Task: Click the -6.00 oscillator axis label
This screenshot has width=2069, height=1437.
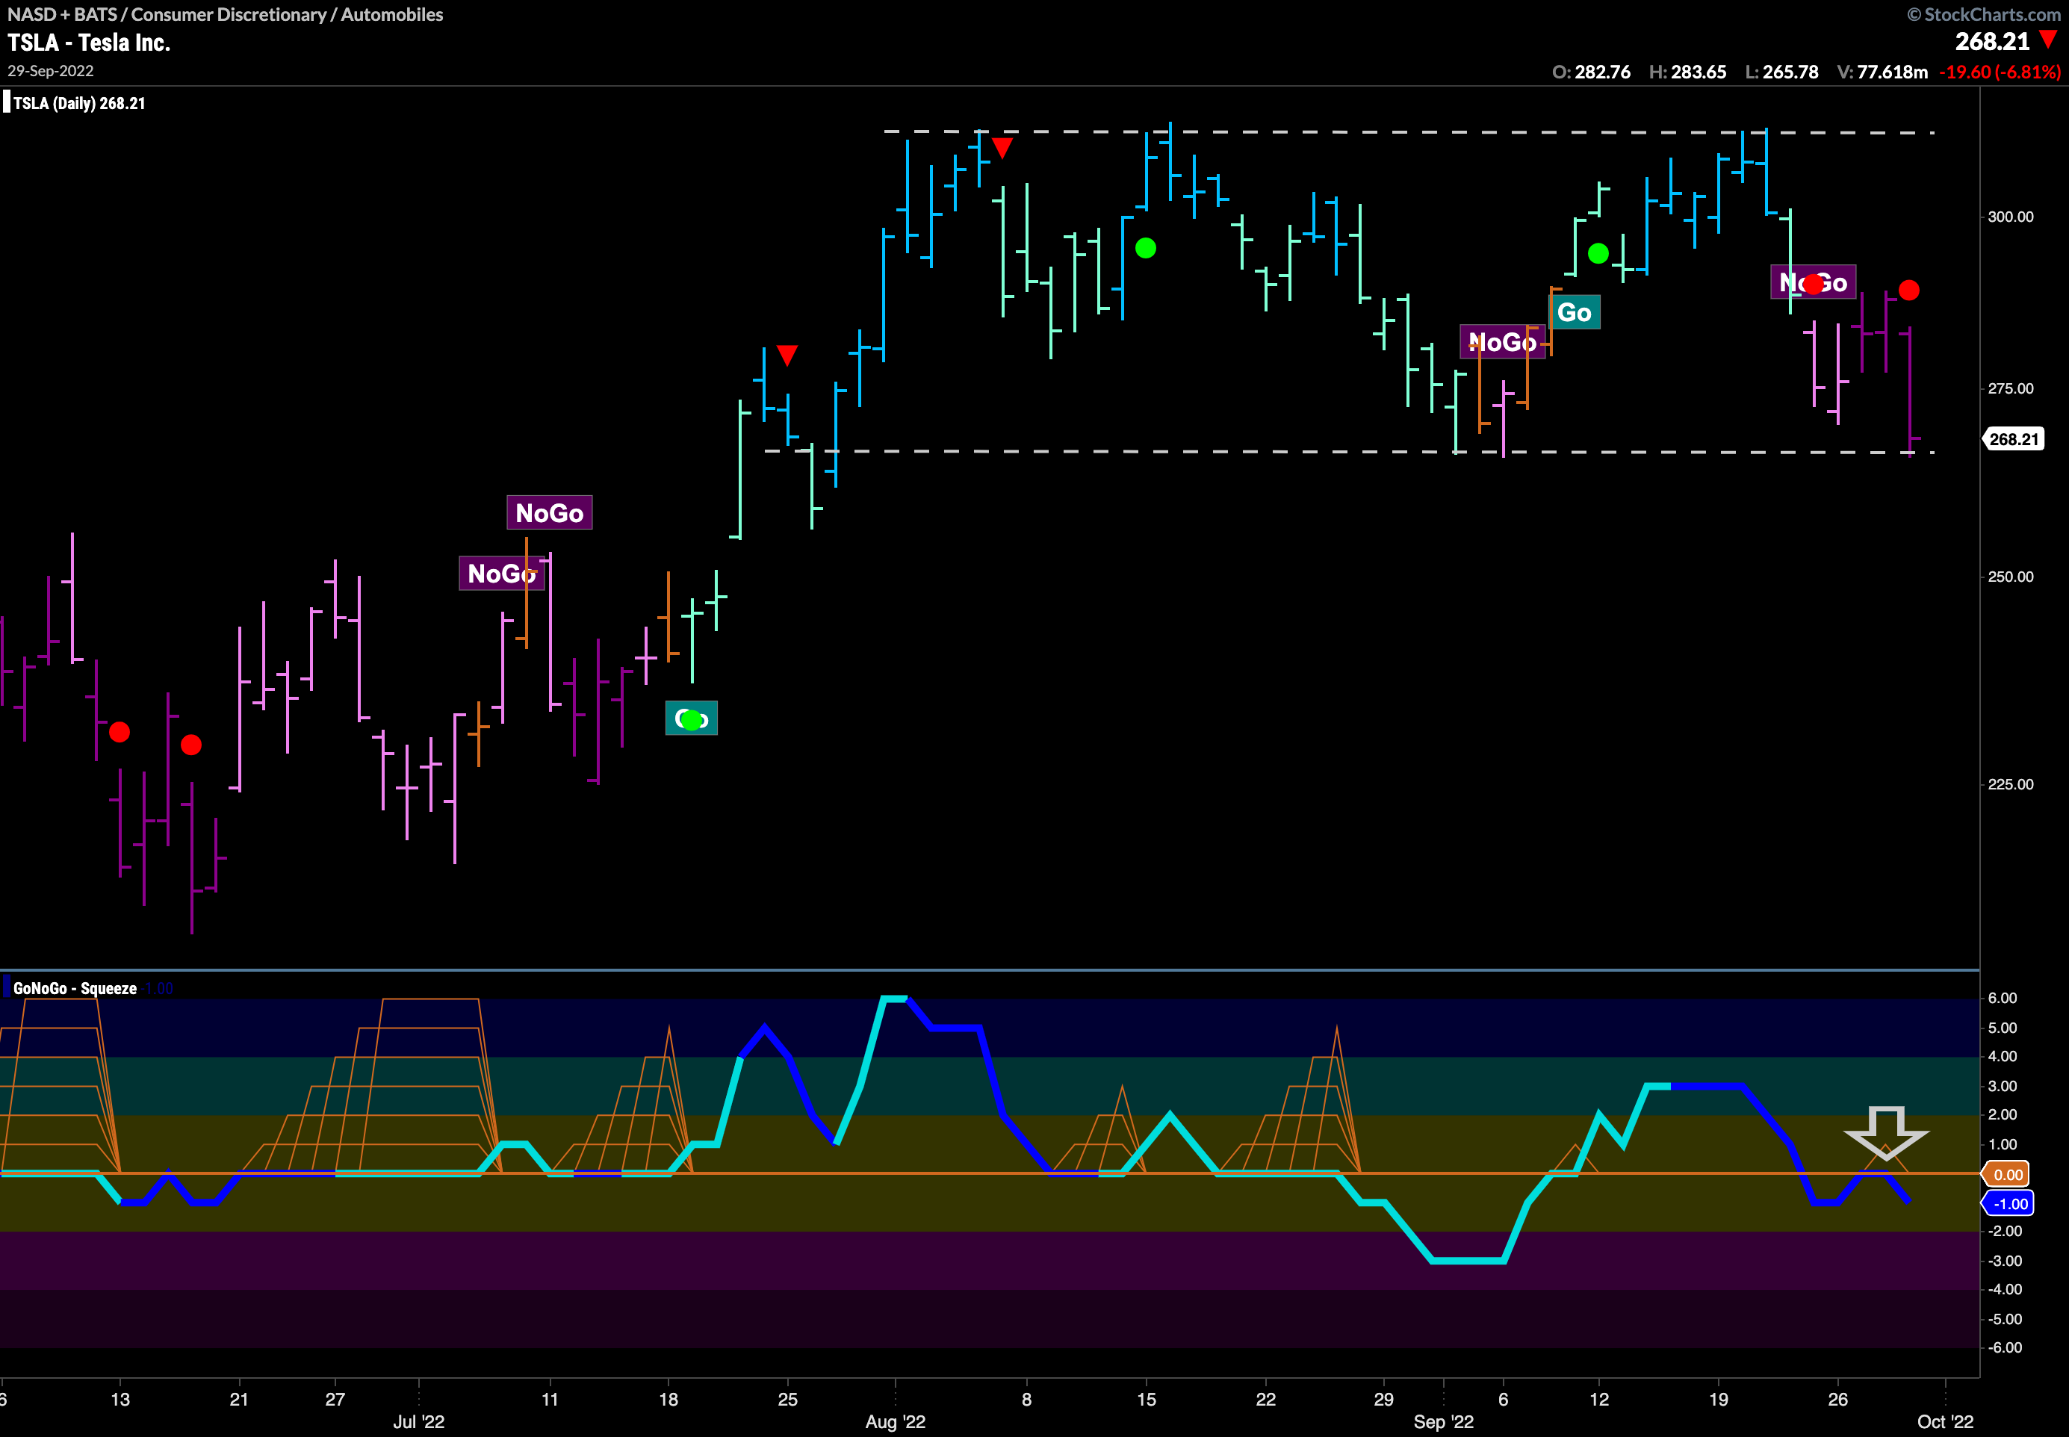Action: click(2005, 1348)
